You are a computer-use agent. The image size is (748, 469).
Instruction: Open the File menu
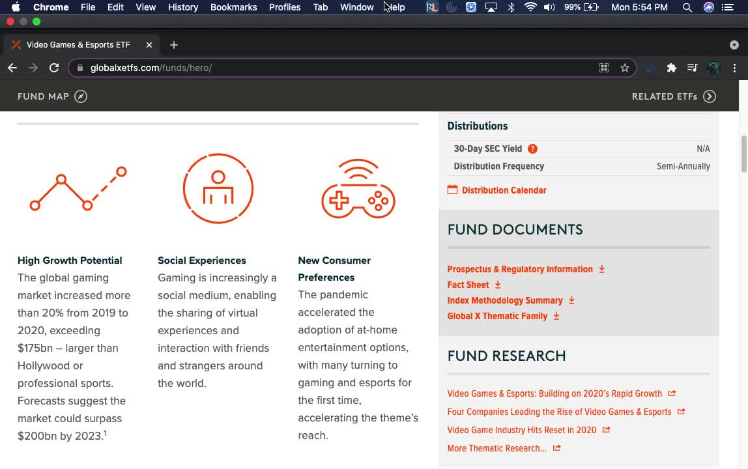(x=88, y=7)
